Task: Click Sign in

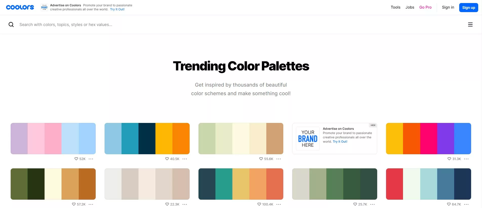Action: coord(448,7)
